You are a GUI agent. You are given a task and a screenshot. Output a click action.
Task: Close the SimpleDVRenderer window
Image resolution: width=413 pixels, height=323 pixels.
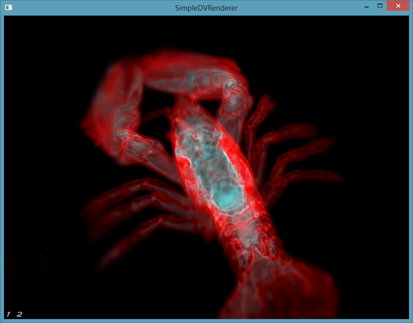398,6
